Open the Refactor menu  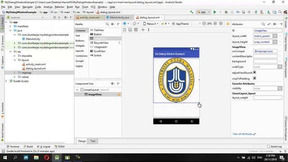tap(59, 7)
